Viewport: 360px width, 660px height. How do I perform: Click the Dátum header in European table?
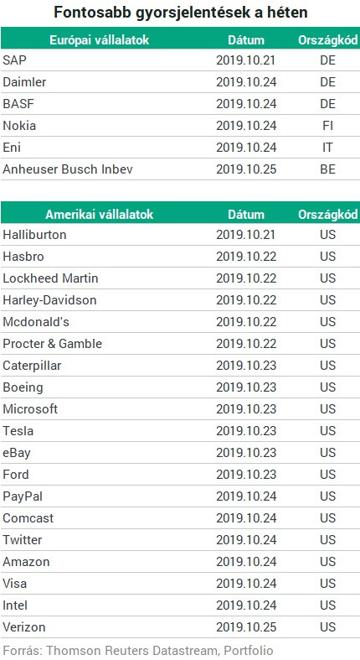pyautogui.click(x=246, y=40)
